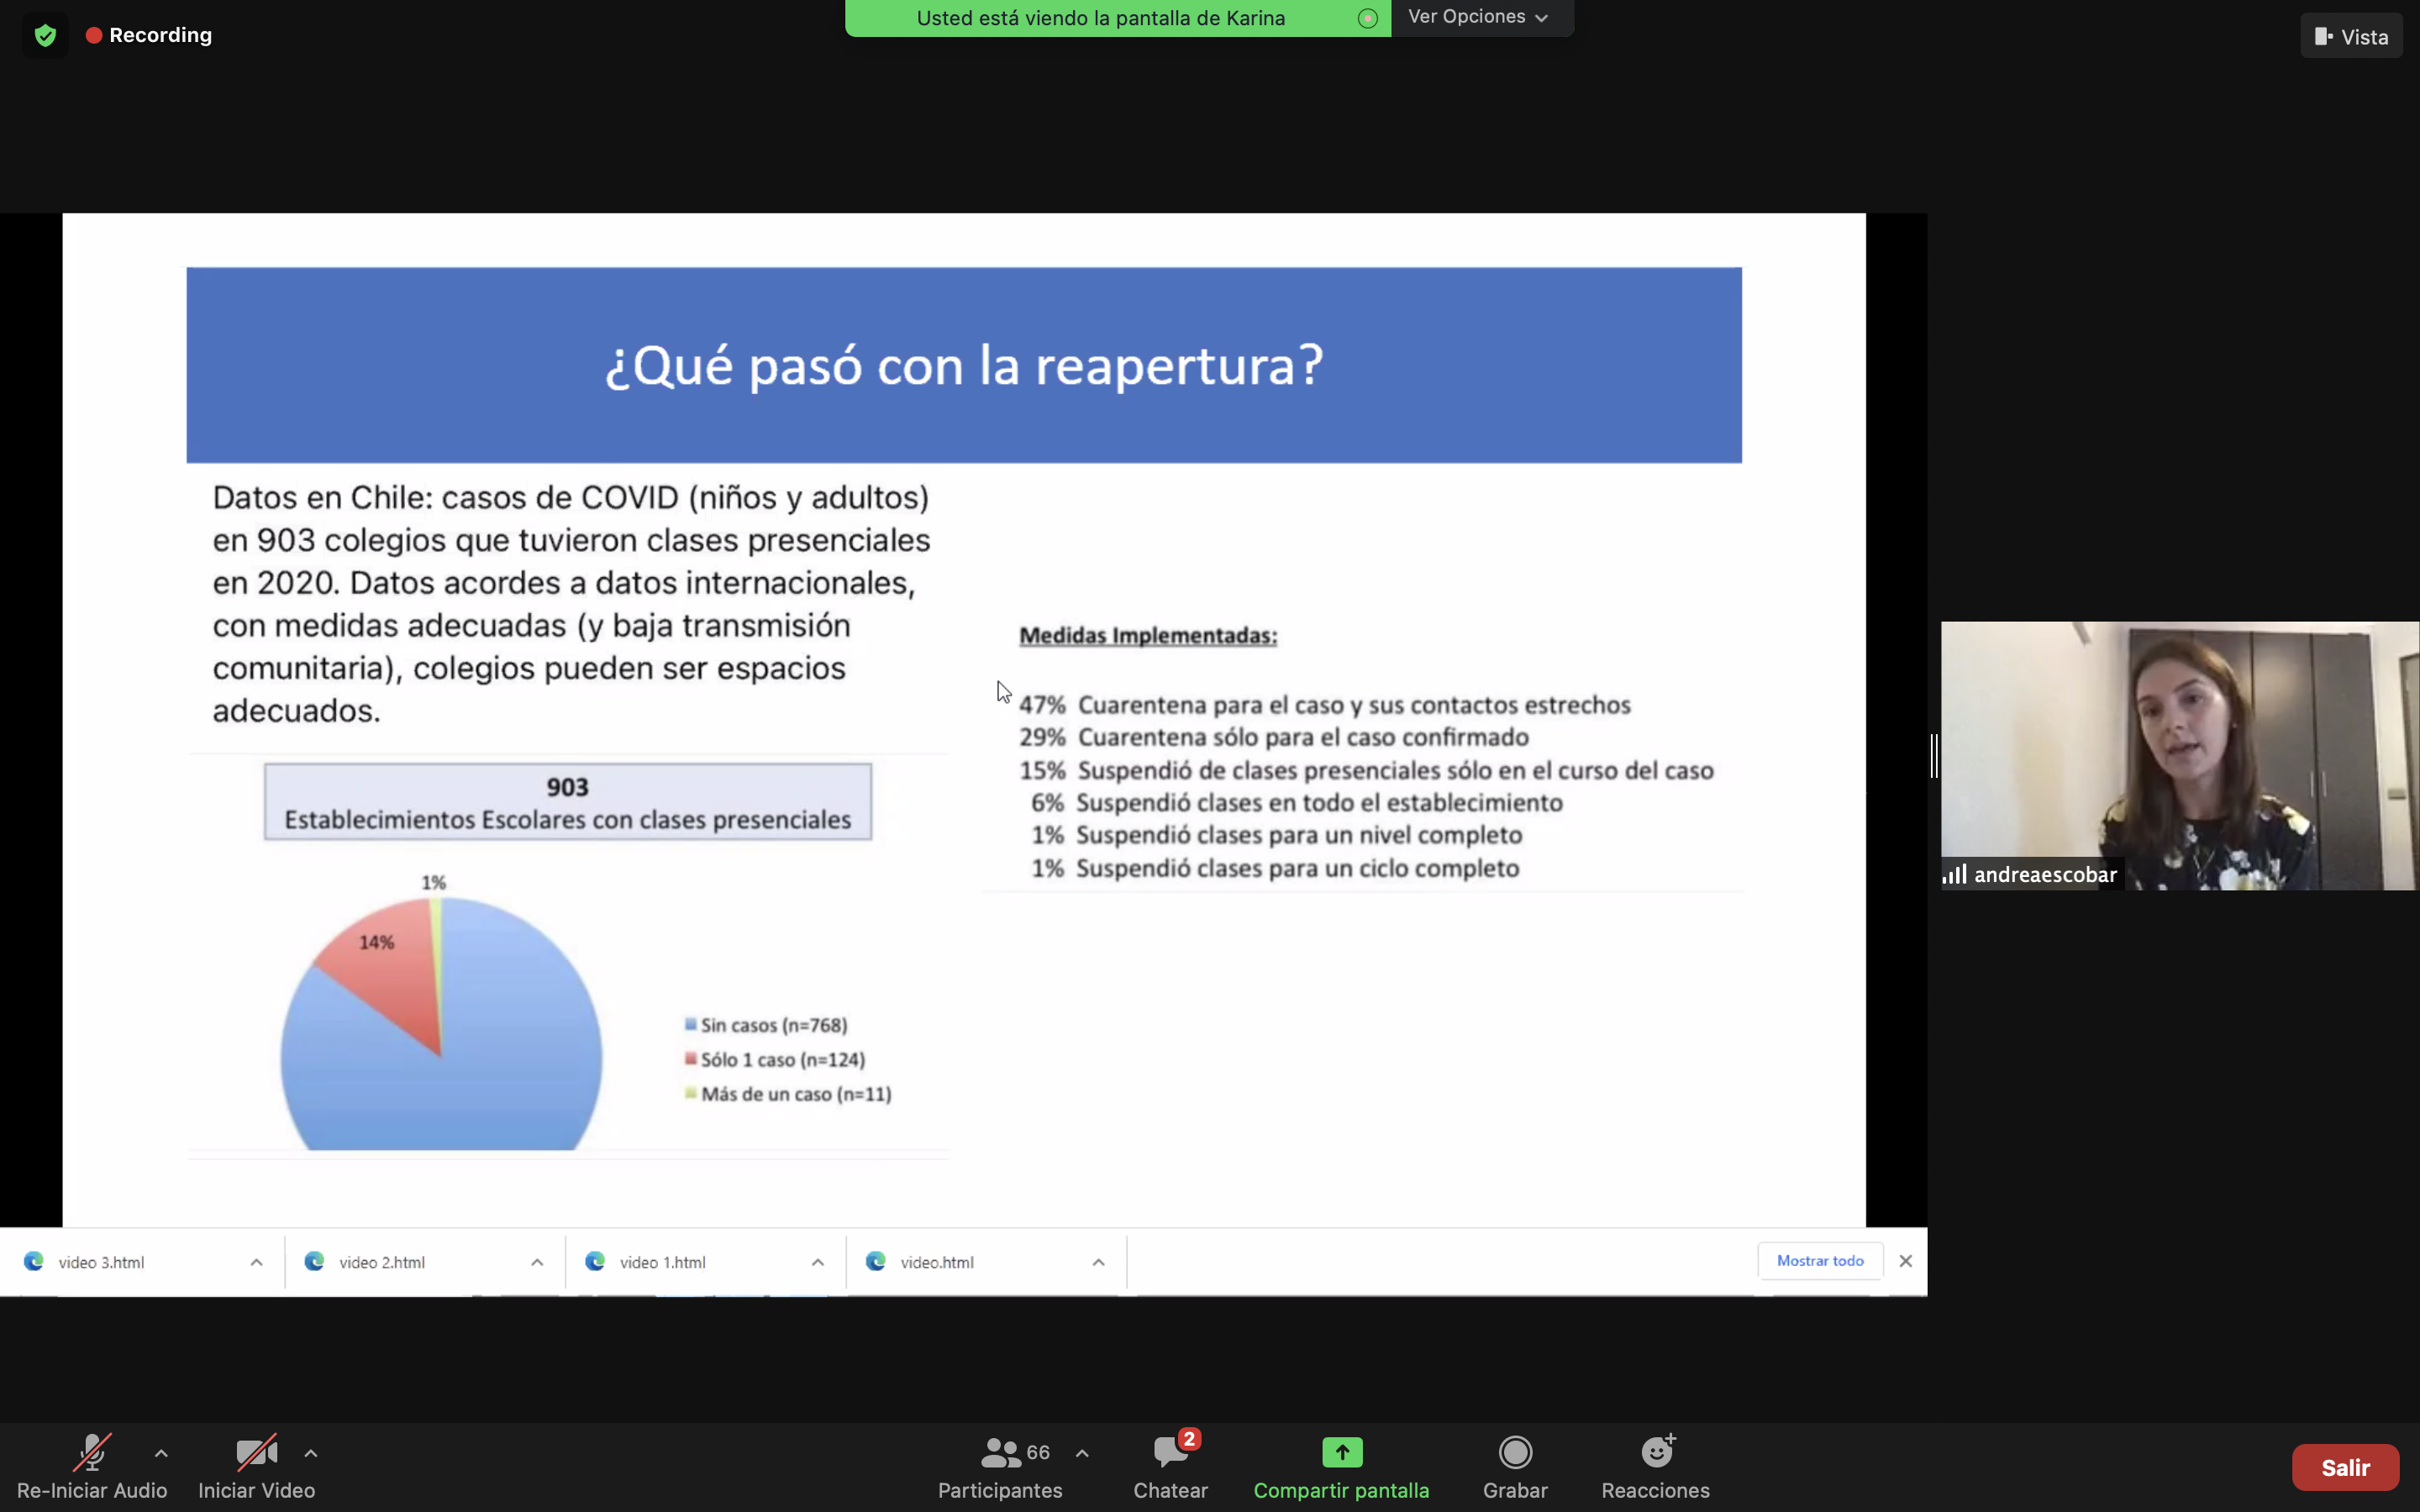Image resolution: width=2420 pixels, height=1512 pixels.
Task: Click the green screen-share indicator dot
Action: click(x=1367, y=18)
